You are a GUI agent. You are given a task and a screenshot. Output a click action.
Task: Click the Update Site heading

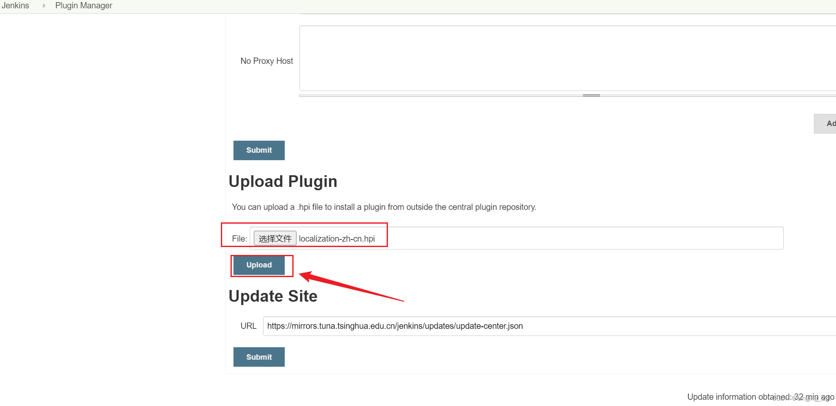(273, 296)
